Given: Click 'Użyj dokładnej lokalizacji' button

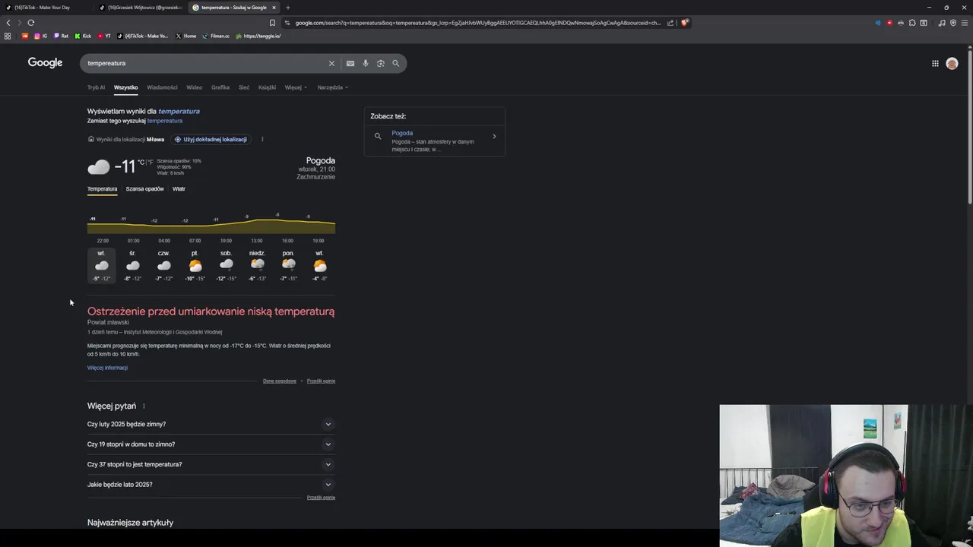Looking at the screenshot, I should (x=211, y=139).
